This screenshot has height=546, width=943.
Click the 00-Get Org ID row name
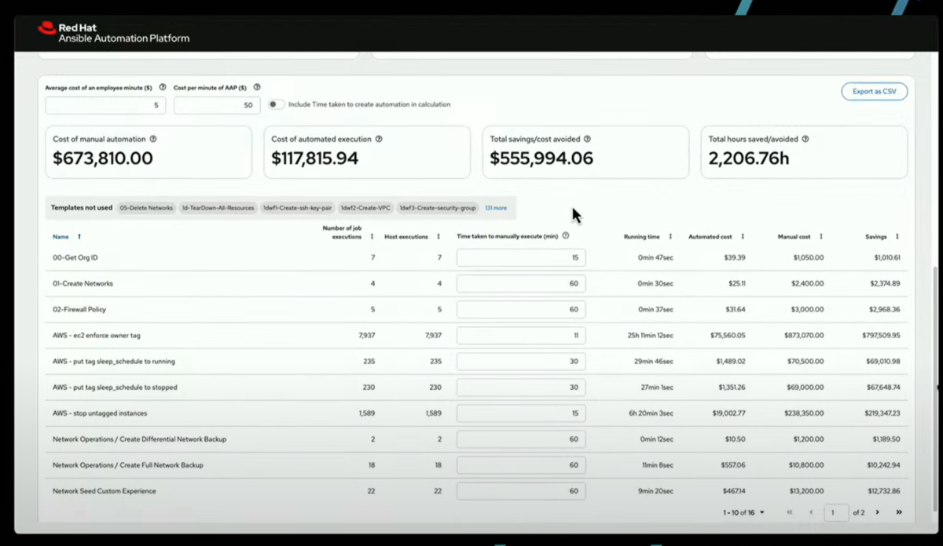point(75,257)
